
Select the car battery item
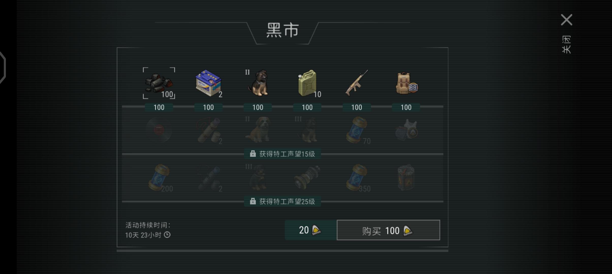point(208,83)
